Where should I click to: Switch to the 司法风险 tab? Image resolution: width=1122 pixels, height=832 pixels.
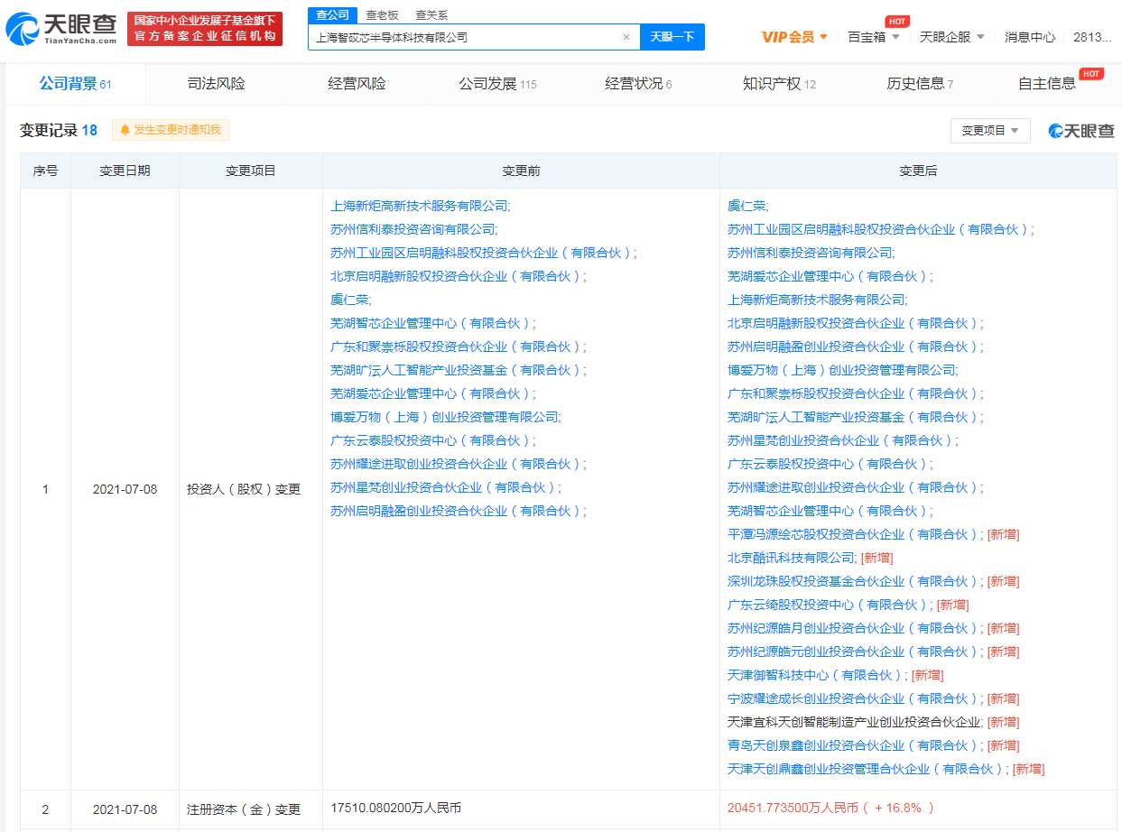[217, 84]
